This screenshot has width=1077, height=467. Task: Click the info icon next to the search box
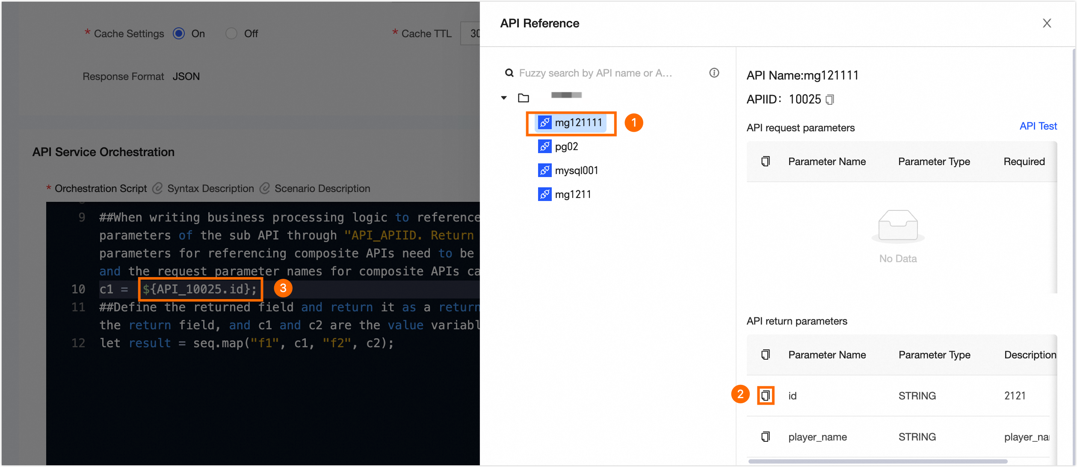tap(714, 73)
